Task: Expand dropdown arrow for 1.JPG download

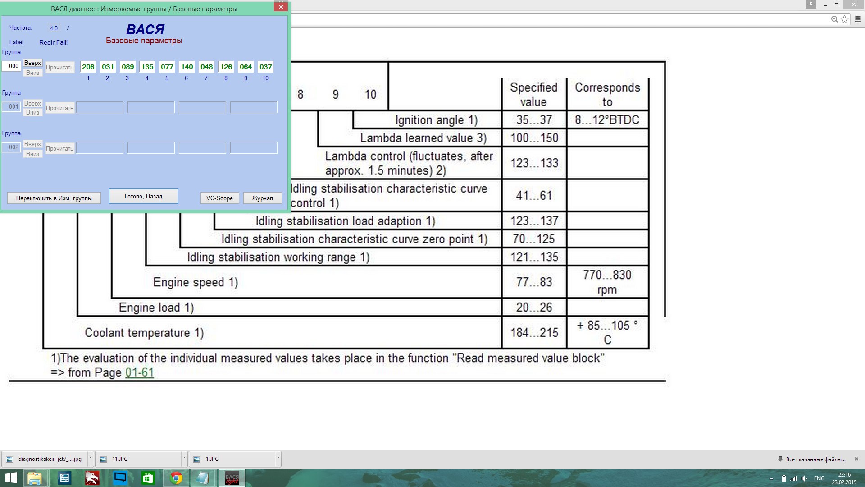Action: (x=278, y=458)
